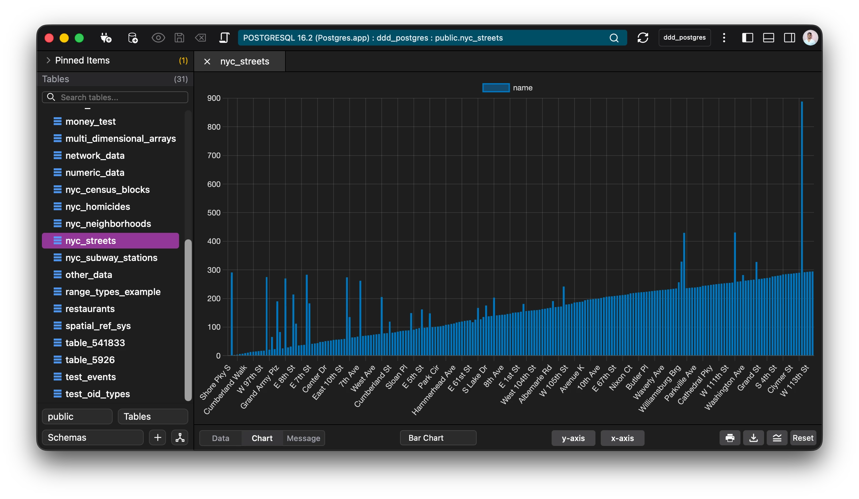Open the Bar Chart type dropdown
Screen dimensions: 859x499
click(438, 438)
